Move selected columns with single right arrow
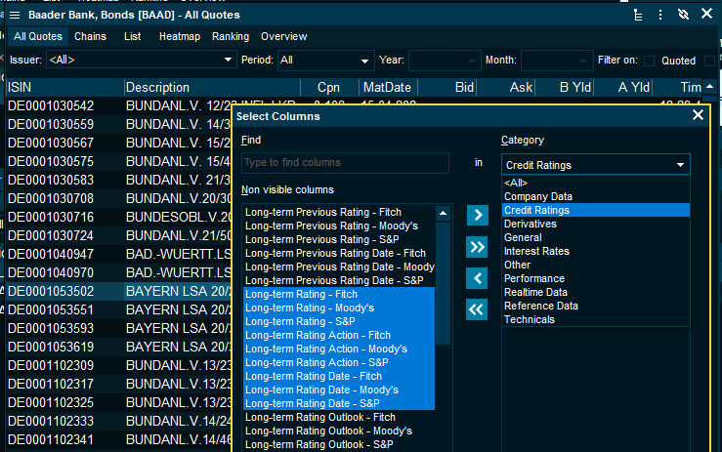This screenshot has width=722, height=452. 477,215
